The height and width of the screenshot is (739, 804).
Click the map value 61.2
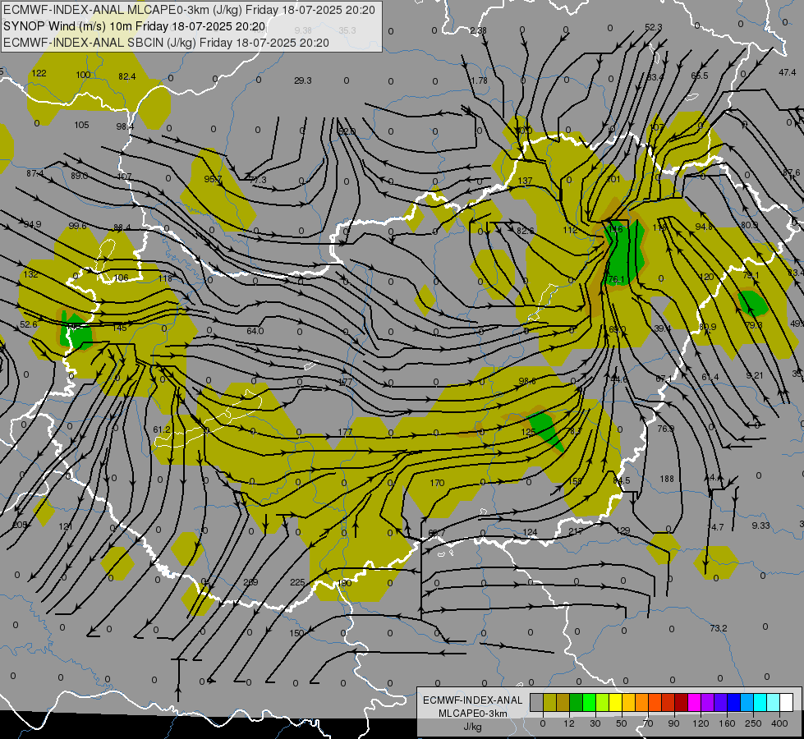[162, 429]
